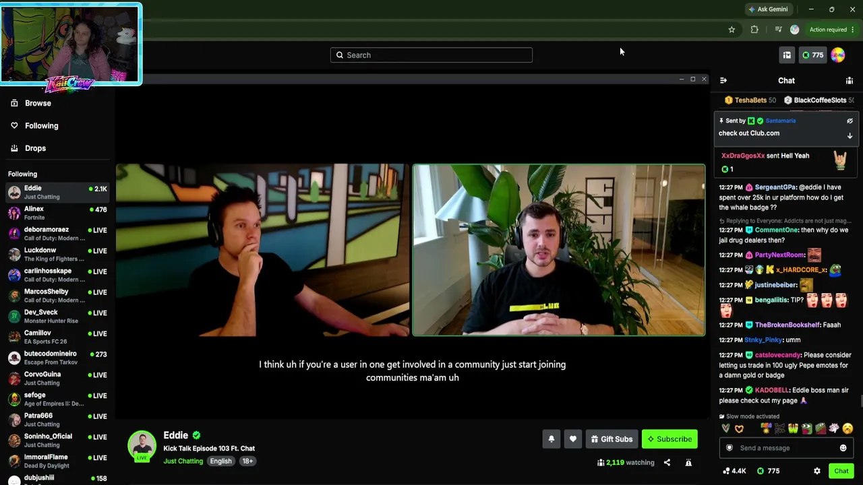The height and width of the screenshot is (485, 863).
Task: Bookmark the page with the star icon
Action: 732,30
